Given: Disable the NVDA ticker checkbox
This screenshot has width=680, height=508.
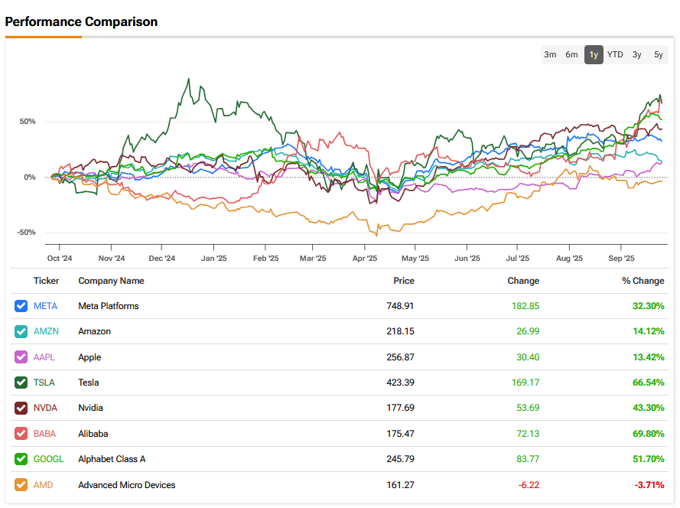Looking at the screenshot, I should click(21, 408).
